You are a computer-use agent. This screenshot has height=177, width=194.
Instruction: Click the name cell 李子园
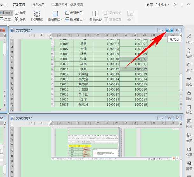click(83, 94)
